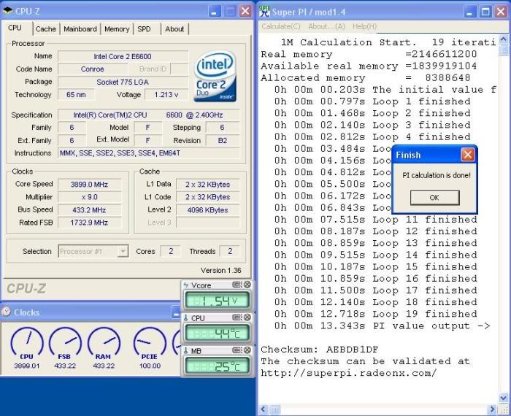
Task: Click the Bus Speed value 433.2 MHz
Action: click(x=89, y=210)
